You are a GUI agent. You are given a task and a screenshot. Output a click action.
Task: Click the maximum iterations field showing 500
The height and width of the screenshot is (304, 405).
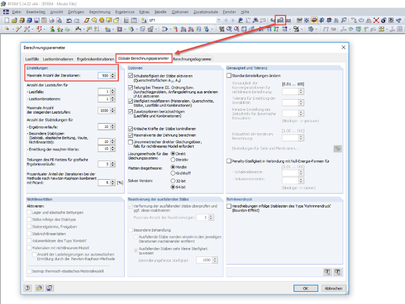[x=104, y=76]
